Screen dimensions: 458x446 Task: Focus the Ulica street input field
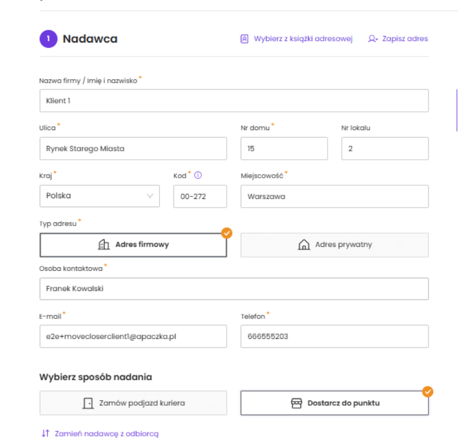coord(133,149)
